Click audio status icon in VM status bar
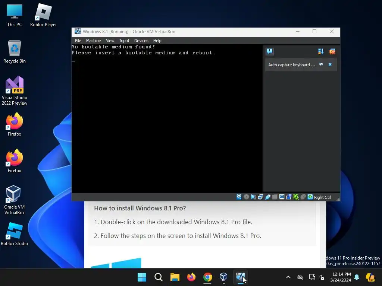The height and width of the screenshot is (286, 382). (253, 197)
